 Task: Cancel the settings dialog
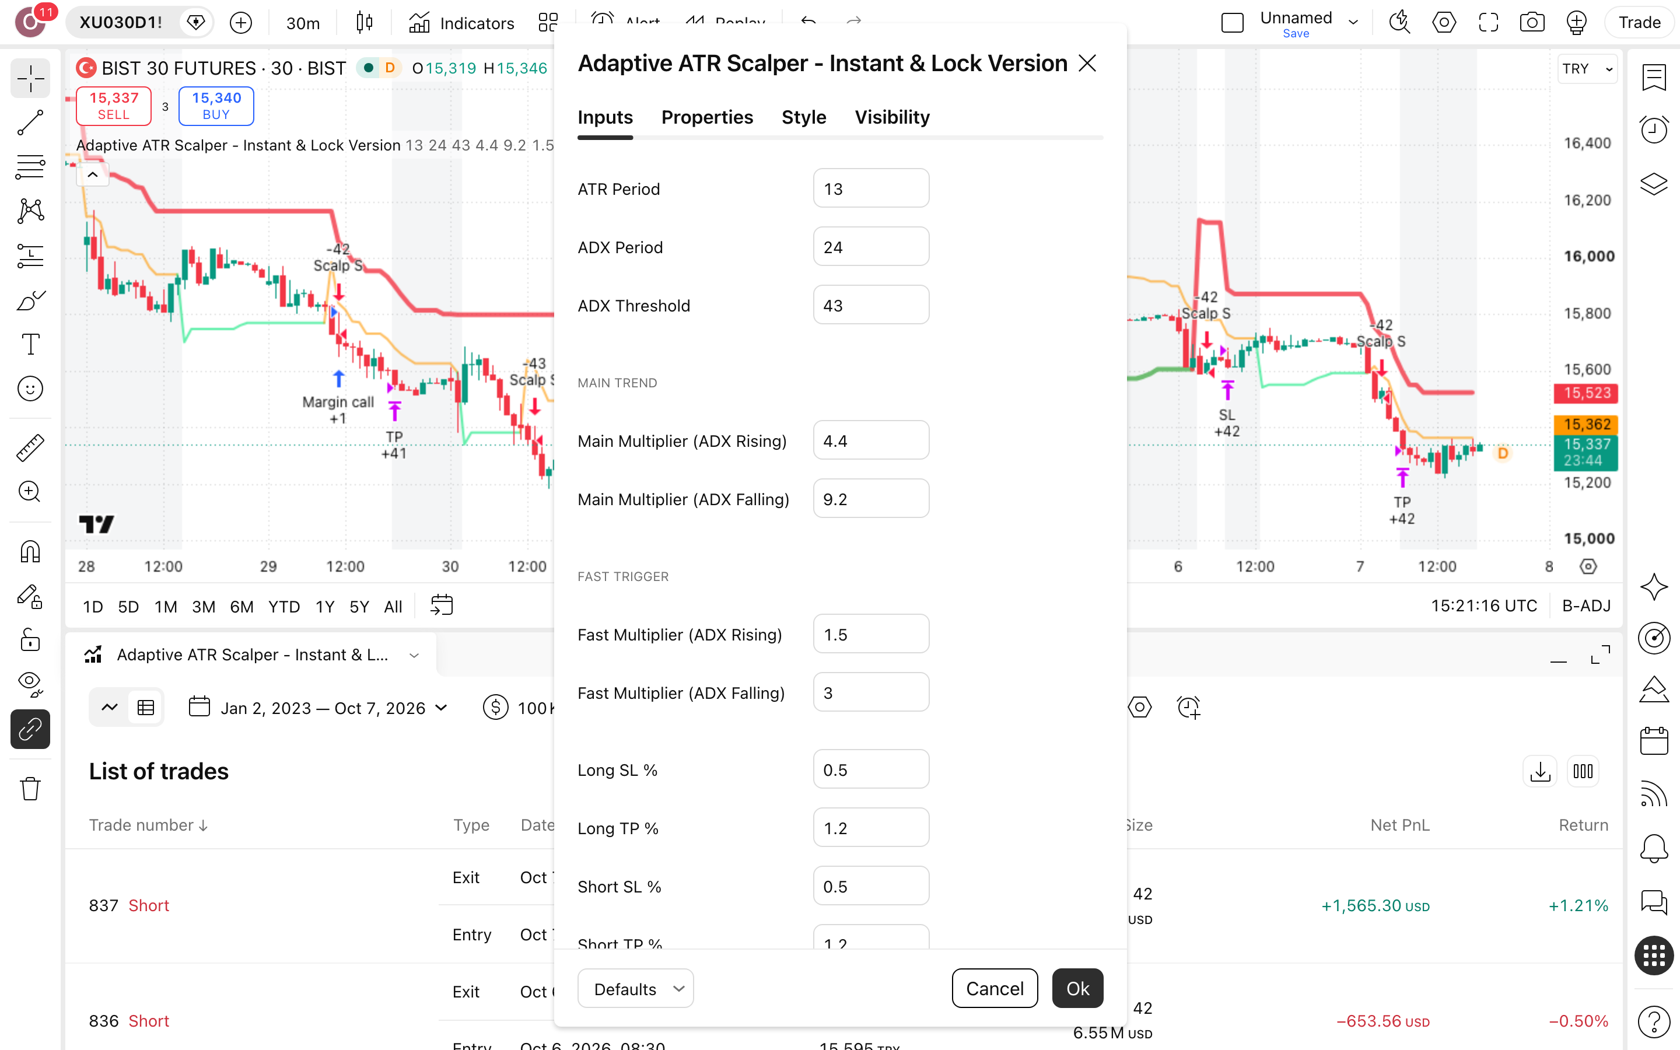995,988
